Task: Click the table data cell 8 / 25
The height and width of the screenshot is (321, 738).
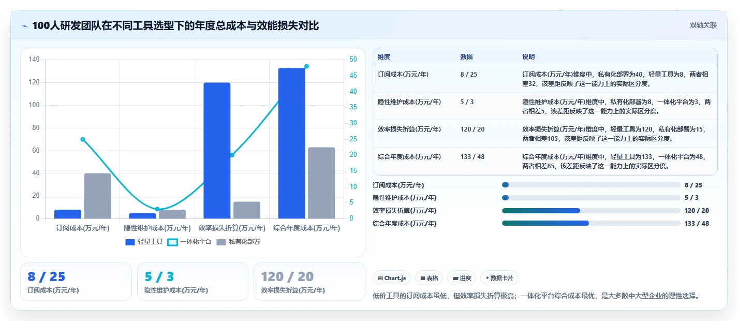Action: coord(468,74)
